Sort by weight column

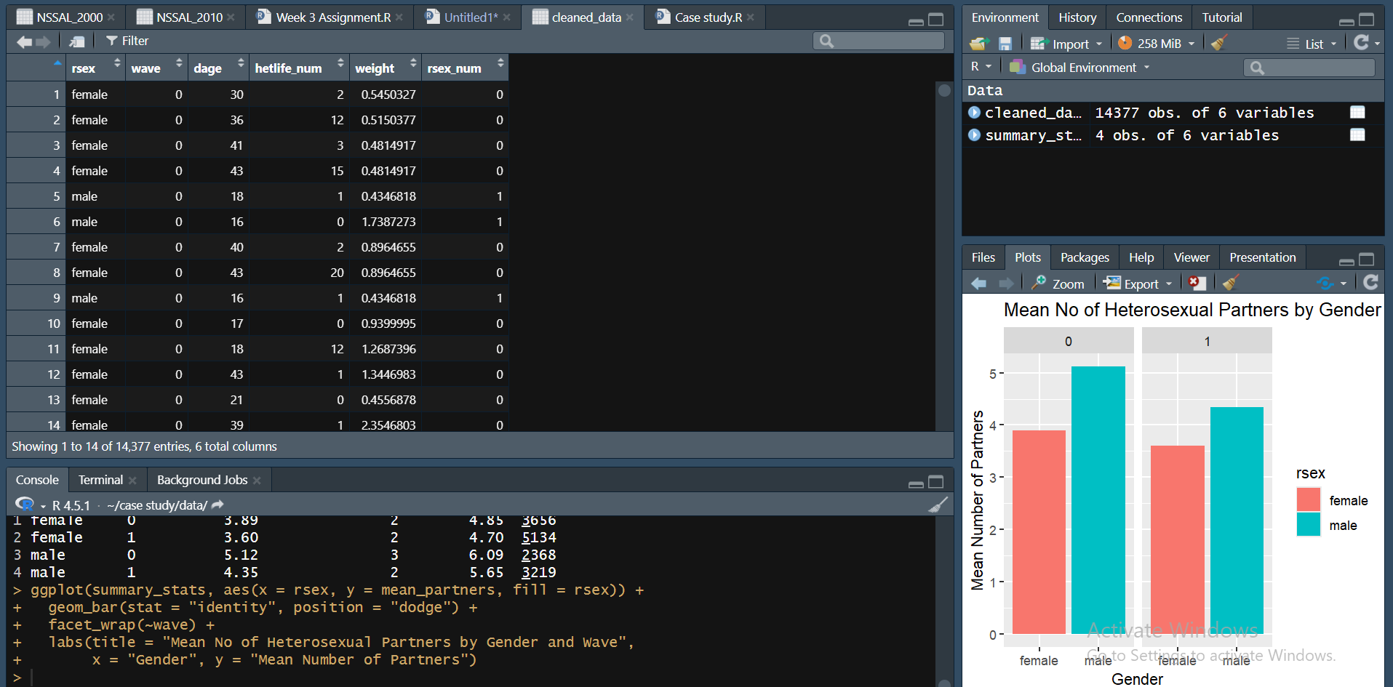pos(386,68)
